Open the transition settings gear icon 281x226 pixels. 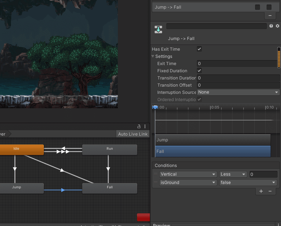pyautogui.click(x=278, y=26)
